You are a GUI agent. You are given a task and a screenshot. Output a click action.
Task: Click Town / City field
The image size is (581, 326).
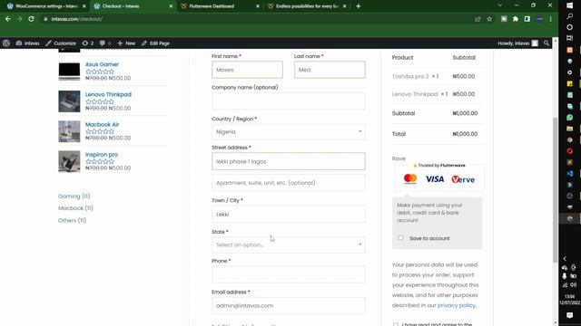tap(289, 214)
